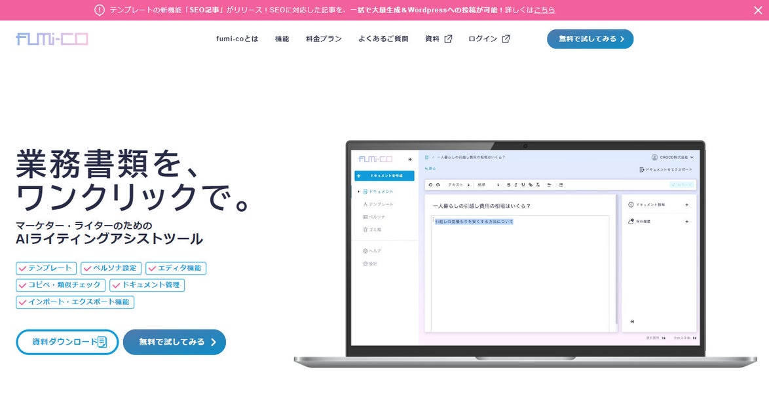Screen dimensions: 769x412
Task: Click the fumi-co logo in the header
Action: tap(52, 39)
